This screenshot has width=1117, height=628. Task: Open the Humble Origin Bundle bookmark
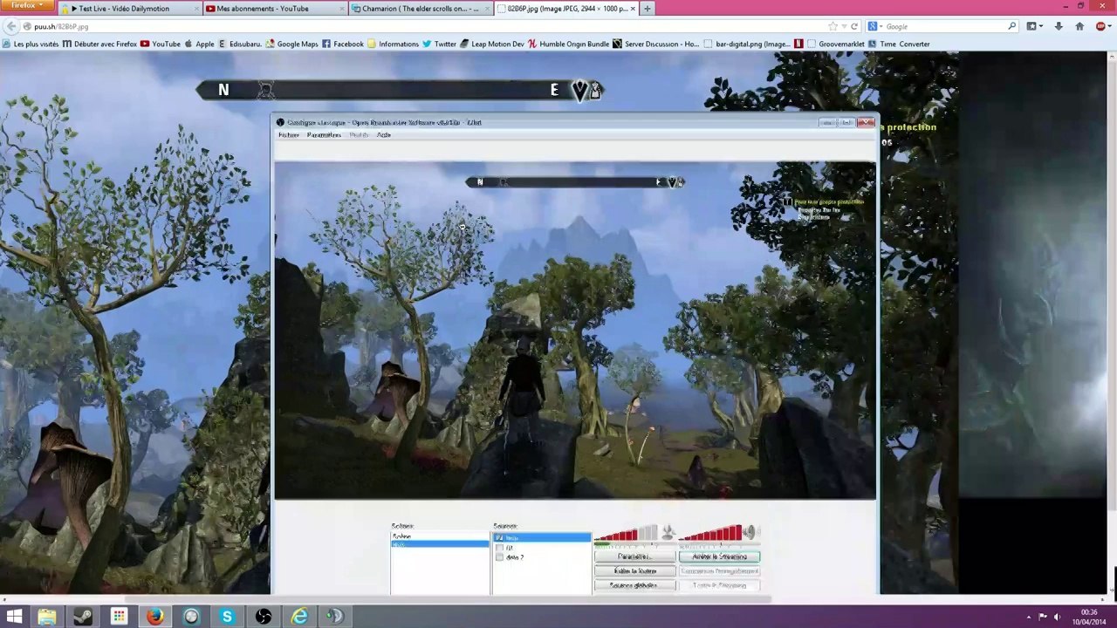(569, 44)
